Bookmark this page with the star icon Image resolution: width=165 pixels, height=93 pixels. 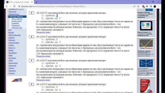pyautogui.click(x=138, y=6)
